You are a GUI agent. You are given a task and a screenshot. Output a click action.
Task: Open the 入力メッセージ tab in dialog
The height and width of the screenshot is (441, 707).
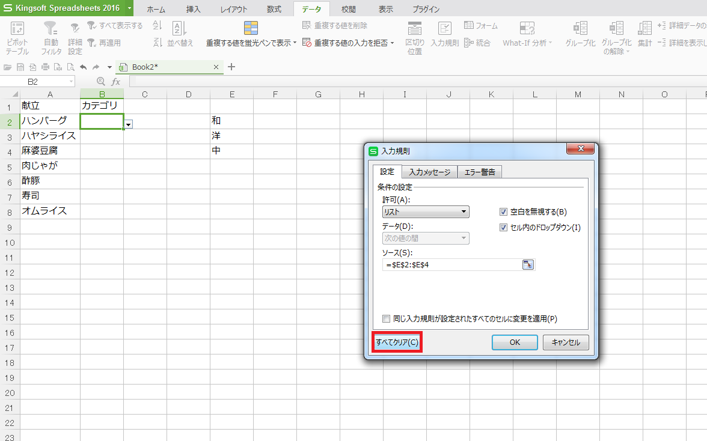click(x=429, y=172)
